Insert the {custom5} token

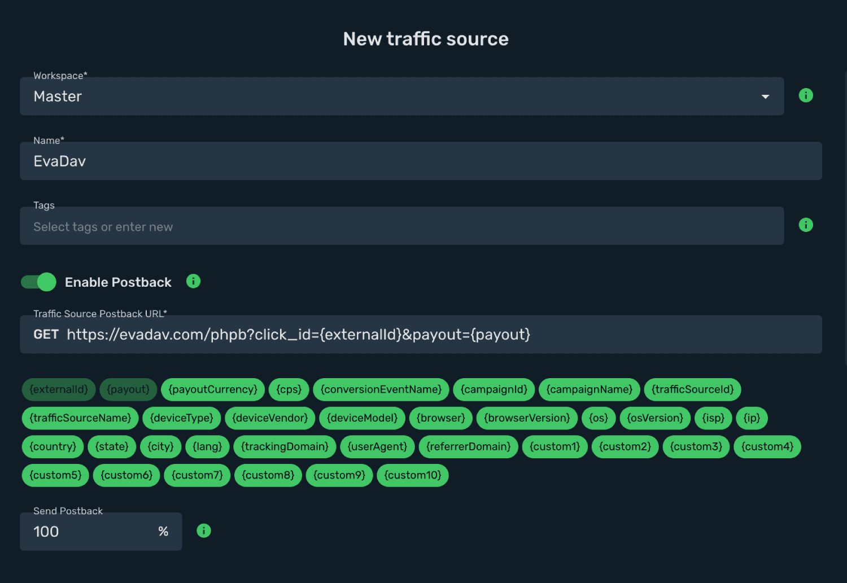point(55,475)
